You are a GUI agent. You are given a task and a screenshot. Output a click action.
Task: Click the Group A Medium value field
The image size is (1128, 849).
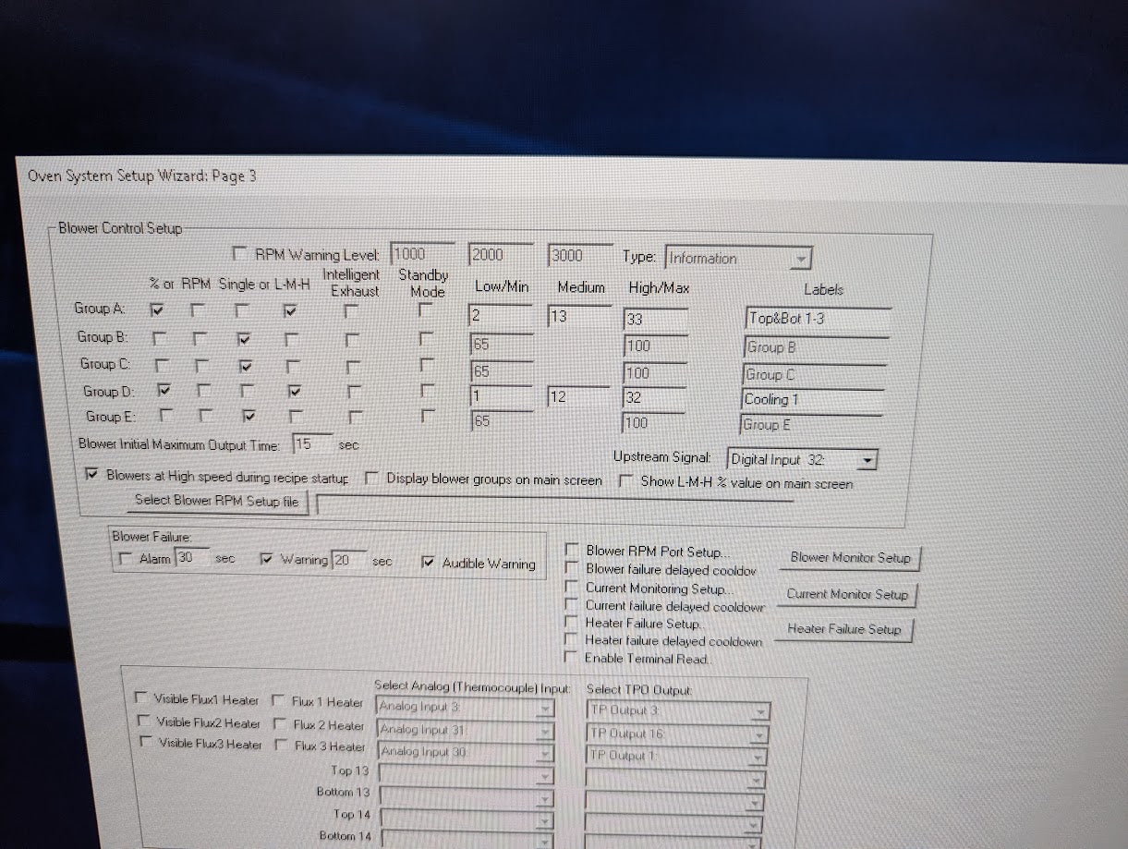[x=578, y=317]
